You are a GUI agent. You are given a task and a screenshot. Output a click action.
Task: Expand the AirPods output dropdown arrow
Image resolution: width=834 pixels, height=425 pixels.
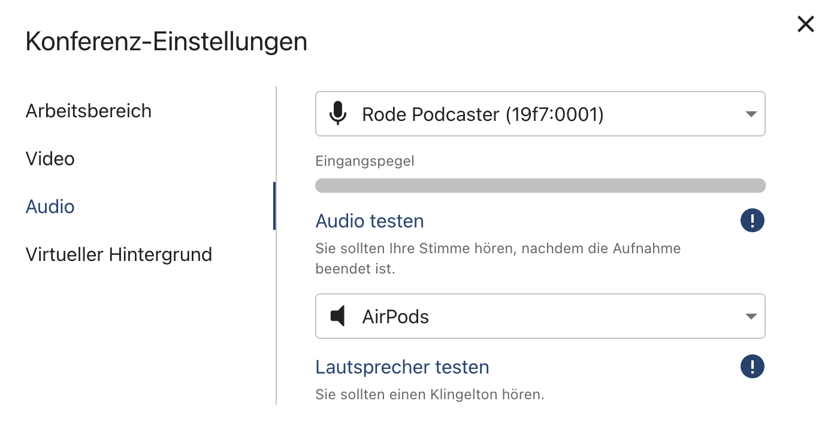point(751,317)
